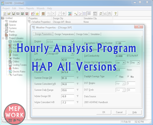Viewport: 153px width, 125px height.
Task: Click the properties window toolbar icon
Action: click(x=95, y=14)
